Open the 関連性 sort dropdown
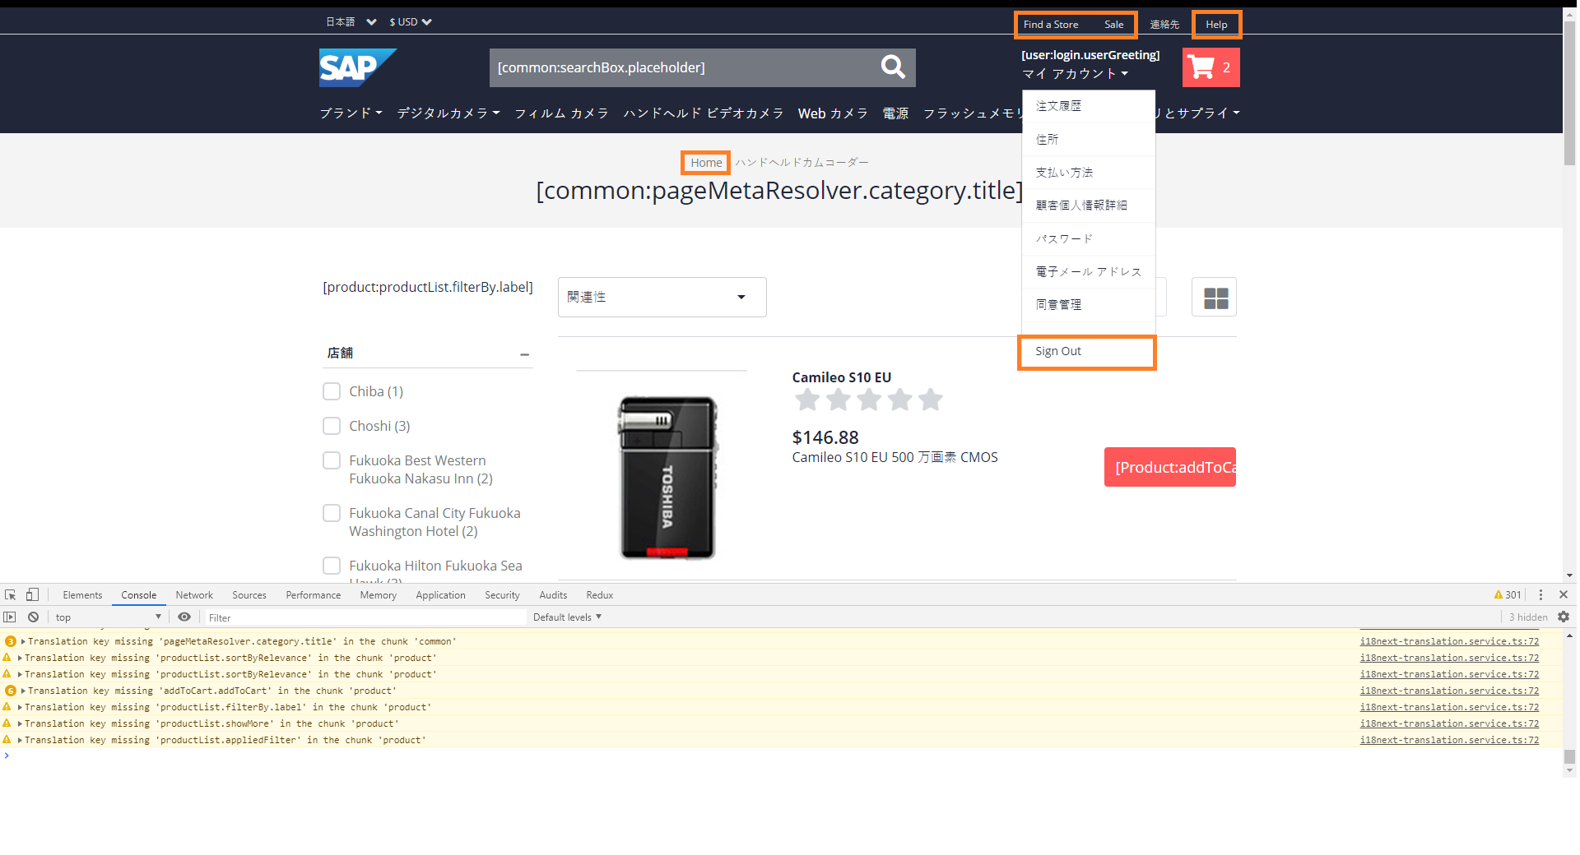Viewport: 1580px width, 855px height. pyautogui.click(x=662, y=297)
